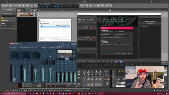169x95 pixels.
Task: Click the red icon in the Multi-Samples toolbar
Action: tap(91, 40)
